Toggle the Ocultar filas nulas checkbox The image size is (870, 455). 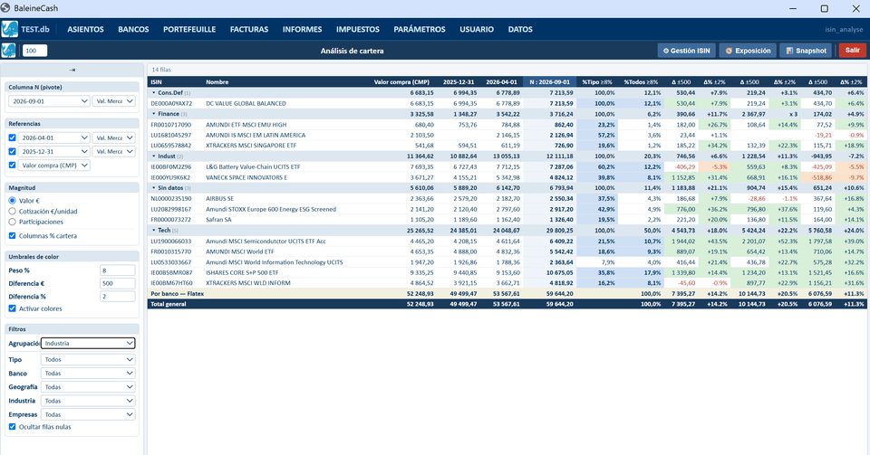[12, 427]
